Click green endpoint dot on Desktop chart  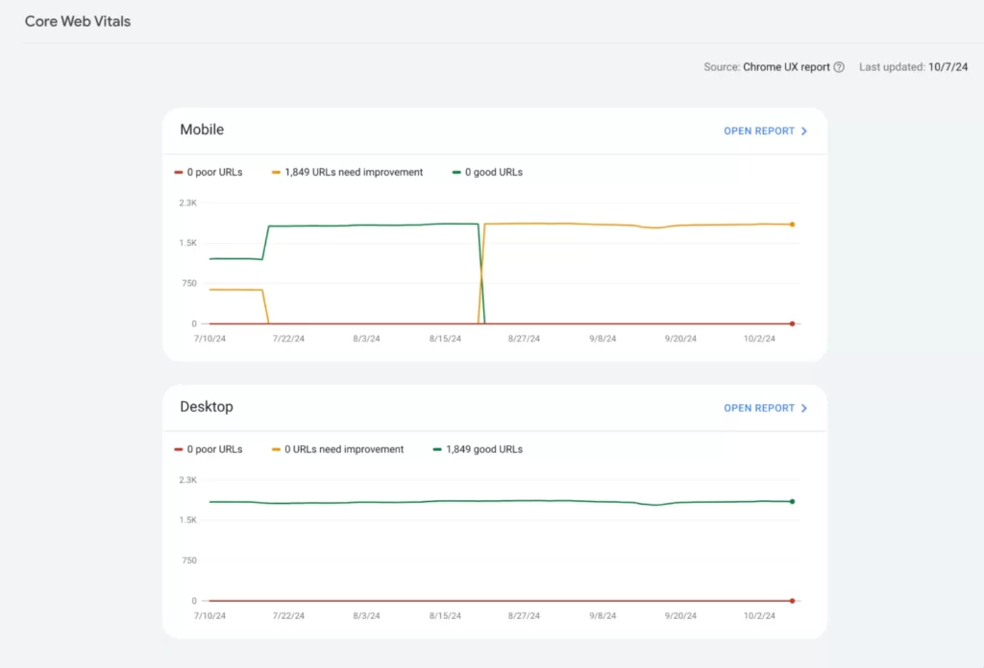point(792,501)
